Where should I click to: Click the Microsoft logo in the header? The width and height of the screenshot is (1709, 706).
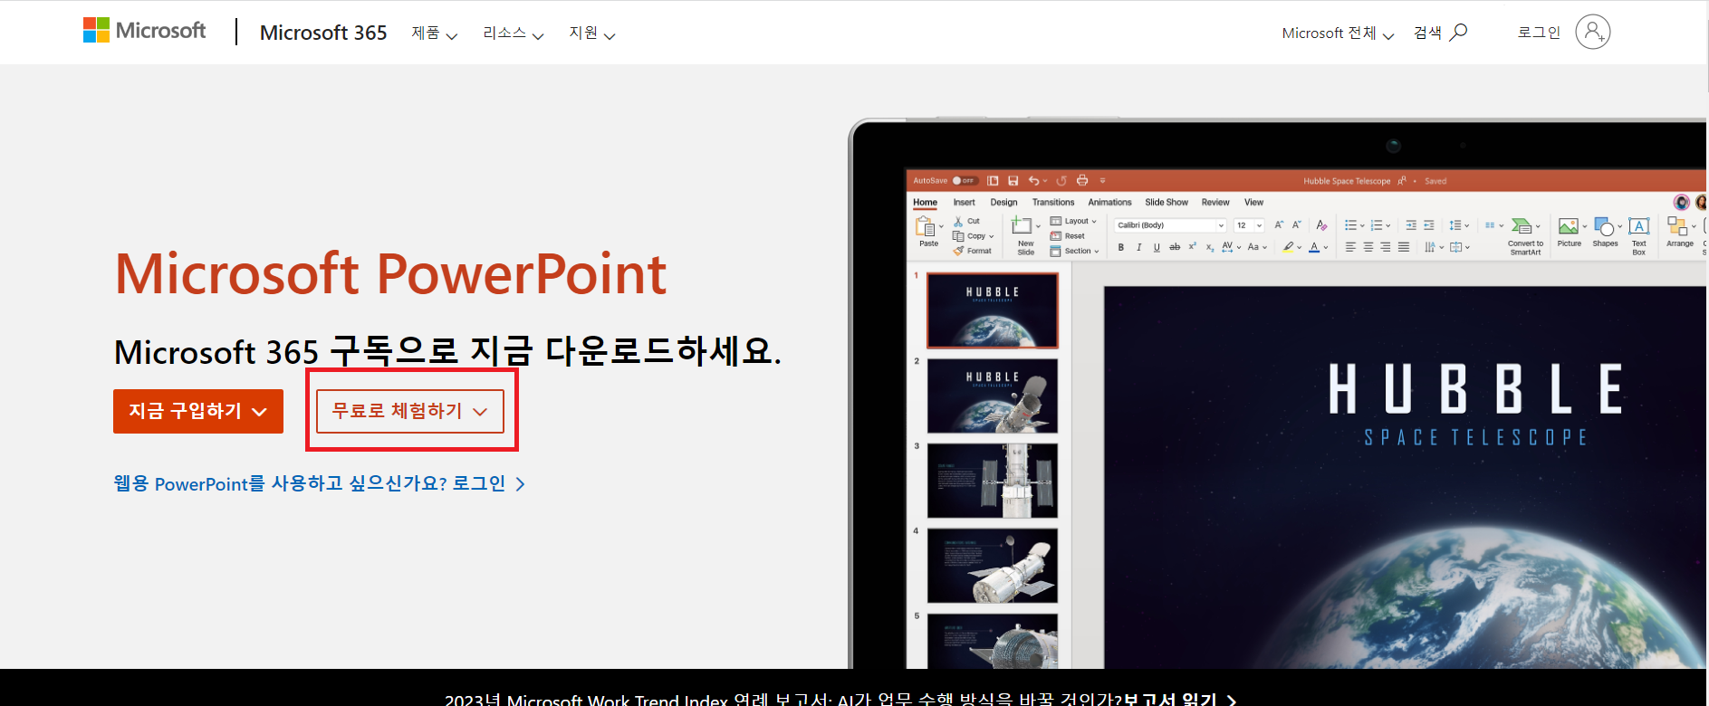[x=144, y=31]
